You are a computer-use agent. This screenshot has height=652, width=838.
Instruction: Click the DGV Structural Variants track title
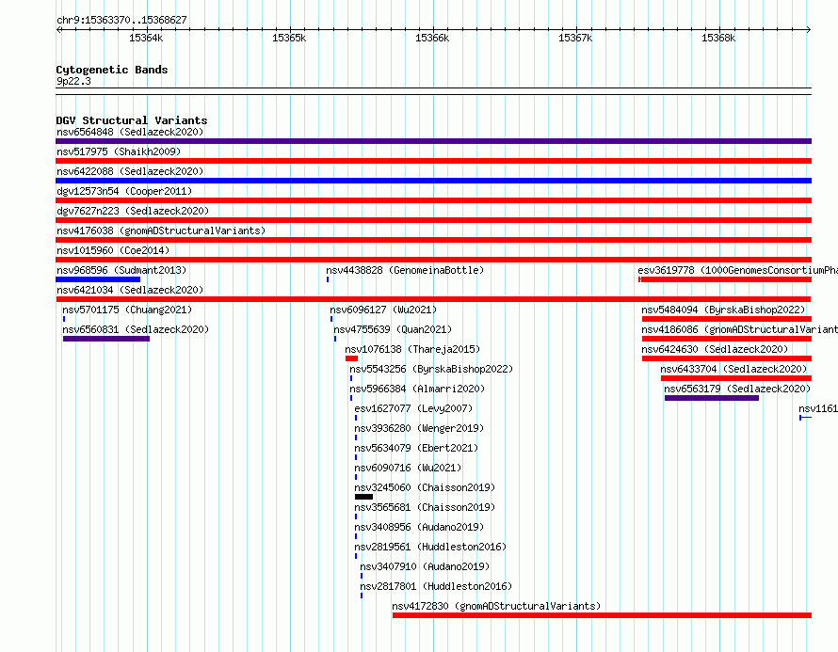tap(132, 120)
